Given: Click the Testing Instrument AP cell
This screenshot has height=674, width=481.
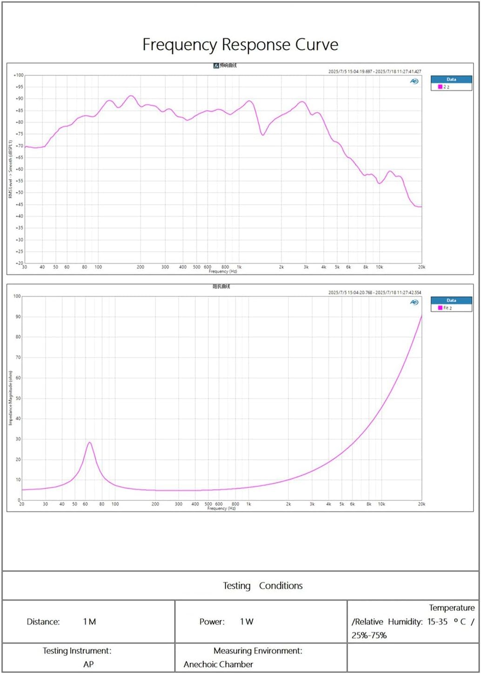Looking at the screenshot, I should 88,658.
